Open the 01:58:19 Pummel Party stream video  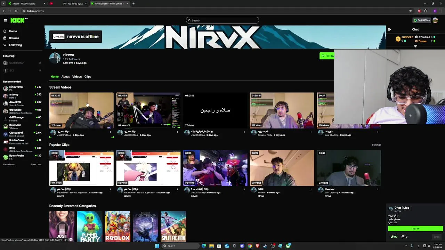[x=282, y=110]
